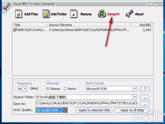Browse for Output Folder with ... button
Screen dimensions: 165x124
pyautogui.click(x=145, y=97)
